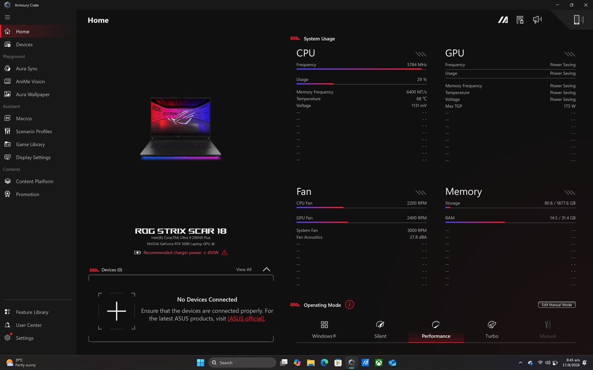Open Aura Wallpaper in the sidebar
This screenshot has width=593, height=370.
[37, 94]
